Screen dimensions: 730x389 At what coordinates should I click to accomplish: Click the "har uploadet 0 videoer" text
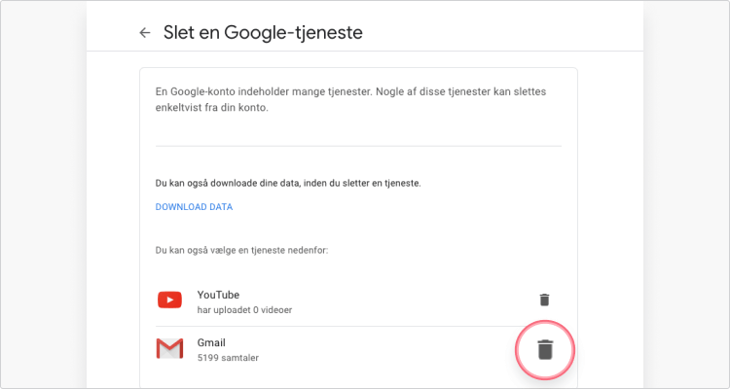pos(245,310)
